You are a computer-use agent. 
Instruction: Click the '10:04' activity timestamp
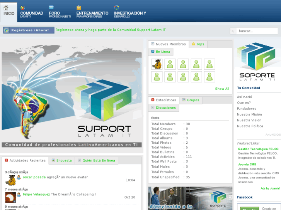(x=130, y=180)
